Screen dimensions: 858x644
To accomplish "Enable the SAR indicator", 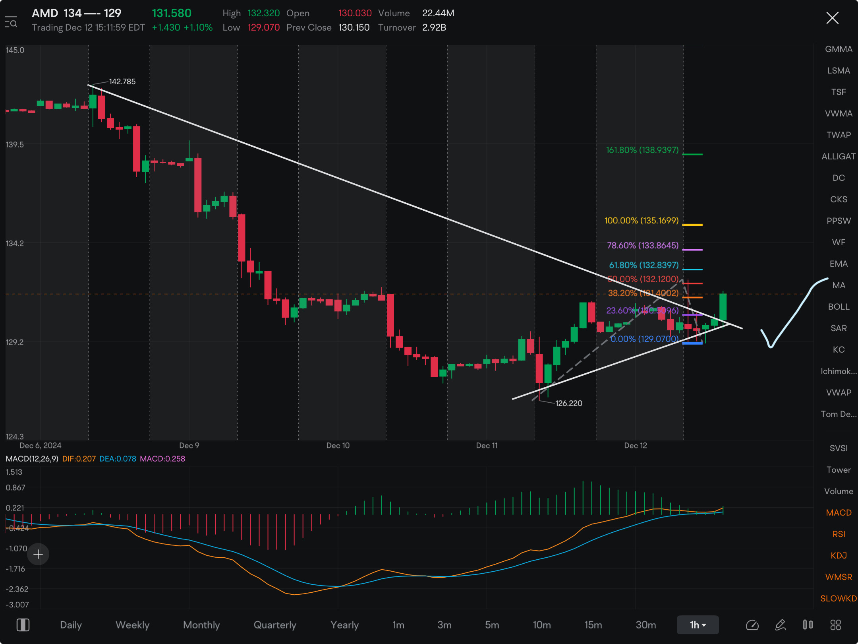I will (x=839, y=328).
